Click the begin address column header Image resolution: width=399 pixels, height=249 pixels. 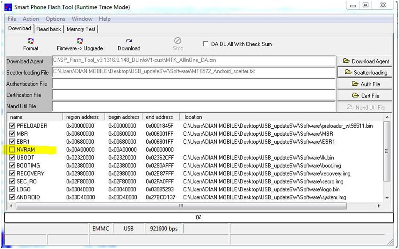pyautogui.click(x=124, y=117)
